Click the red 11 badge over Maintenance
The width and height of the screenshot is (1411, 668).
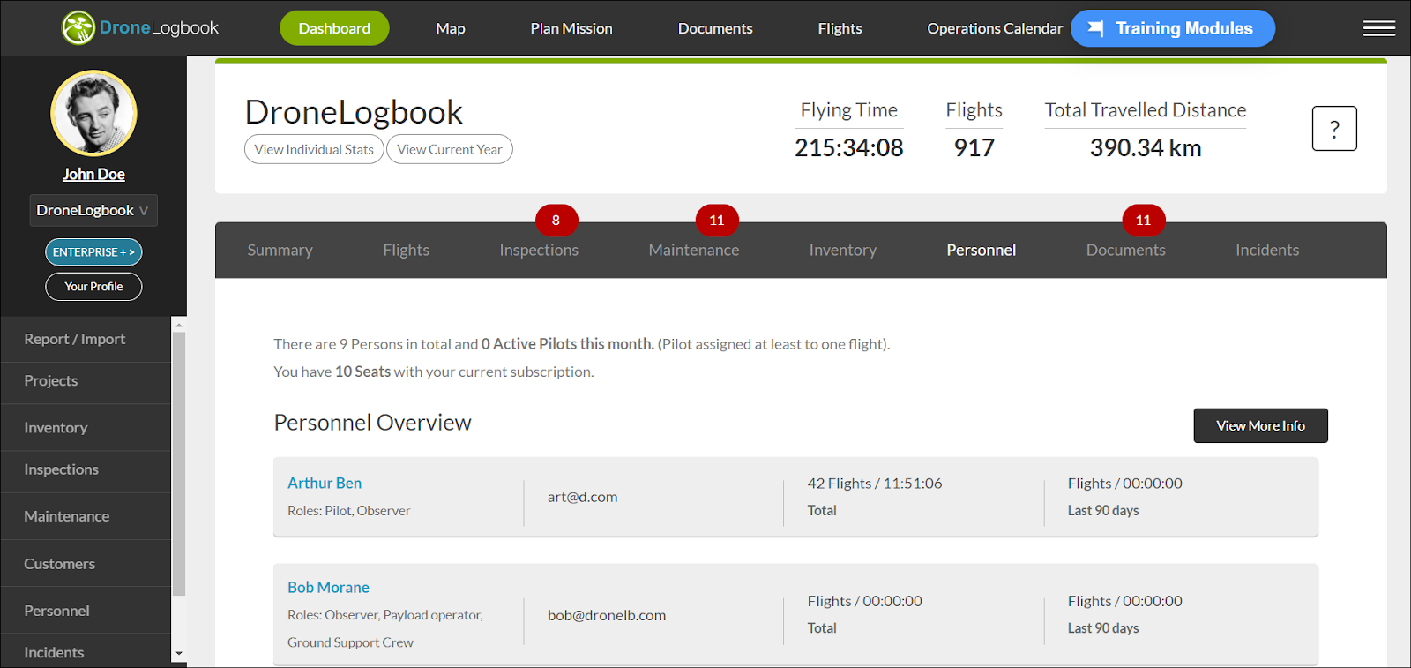coord(717,220)
